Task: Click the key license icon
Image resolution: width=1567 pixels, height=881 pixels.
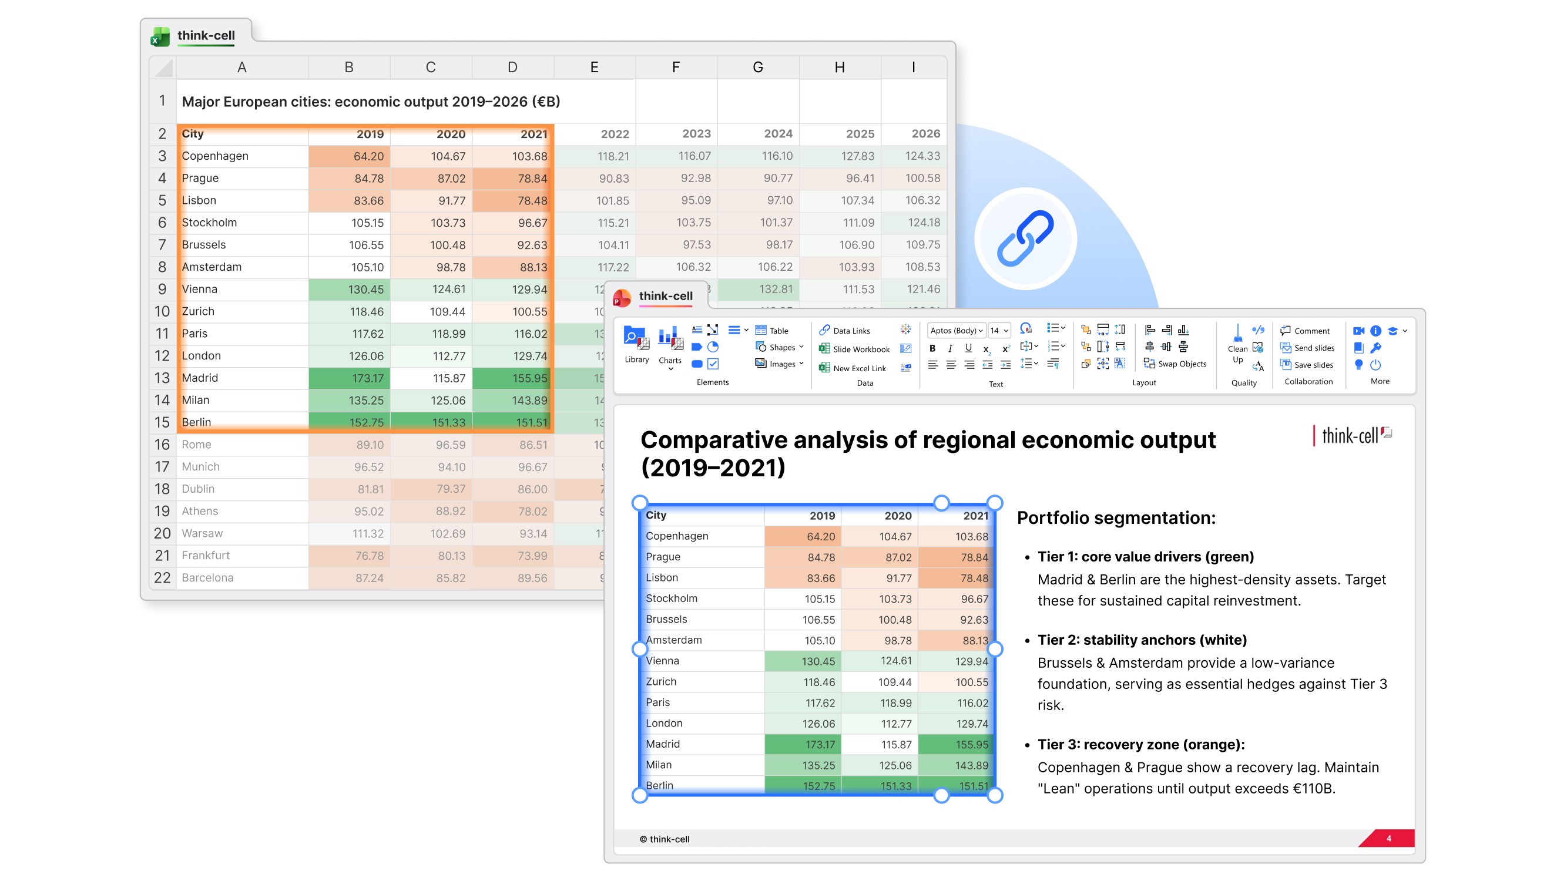Action: click(1375, 348)
